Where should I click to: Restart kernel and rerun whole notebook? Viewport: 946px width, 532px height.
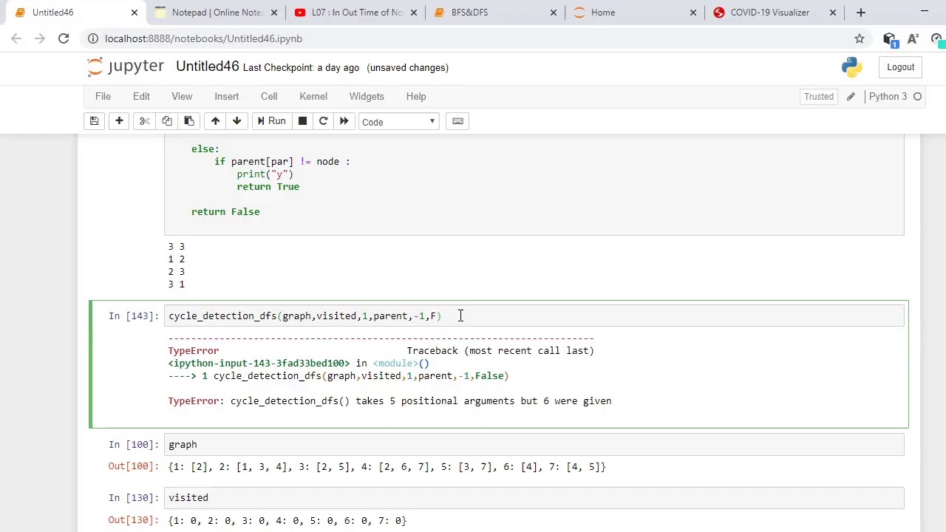coord(344,121)
